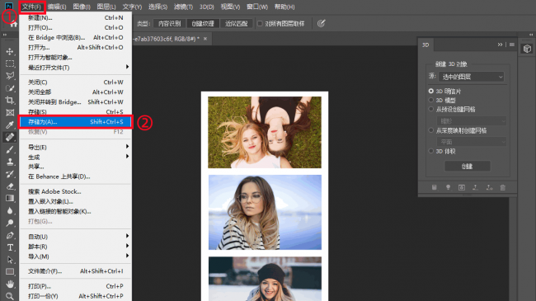Viewport: 536px width, 301px height.
Task: Select the Frame tool
Action: (x=10, y=112)
